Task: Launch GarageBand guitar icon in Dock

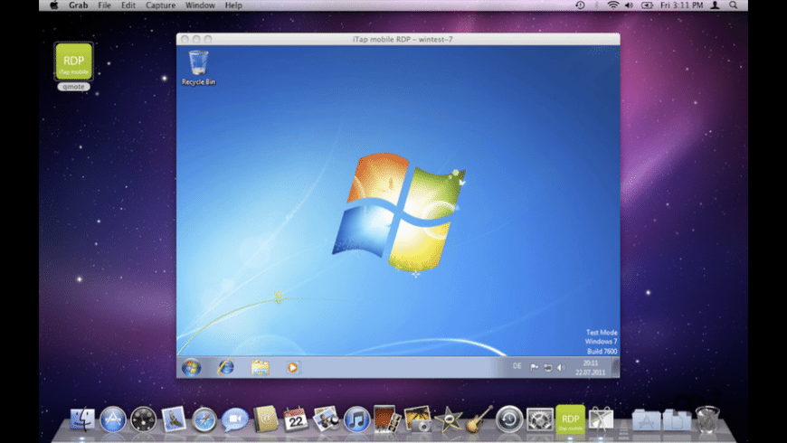Action: pos(479,419)
